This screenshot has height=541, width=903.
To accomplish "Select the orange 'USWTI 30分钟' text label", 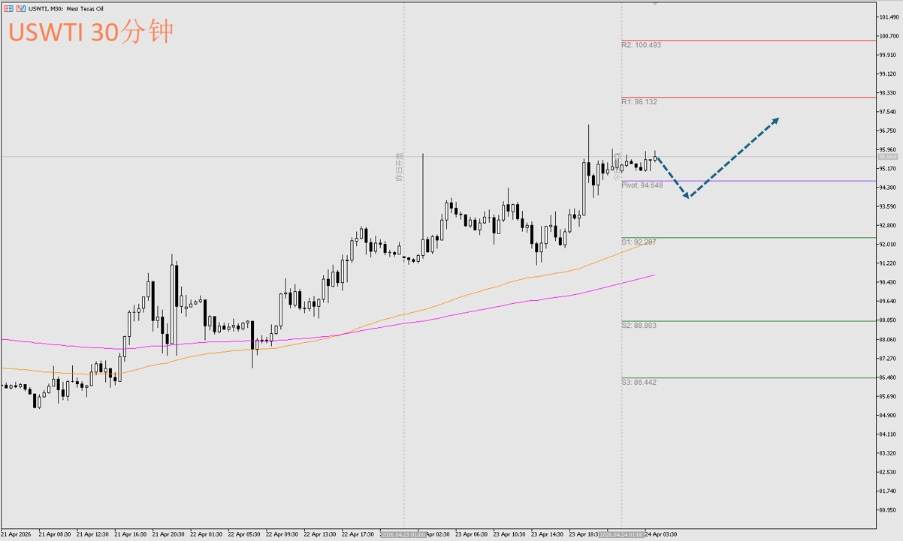I will click(x=91, y=32).
